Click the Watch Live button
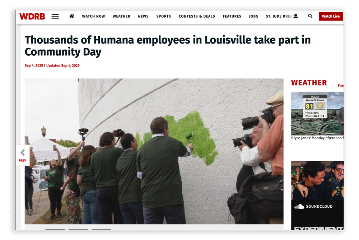 [331, 16]
